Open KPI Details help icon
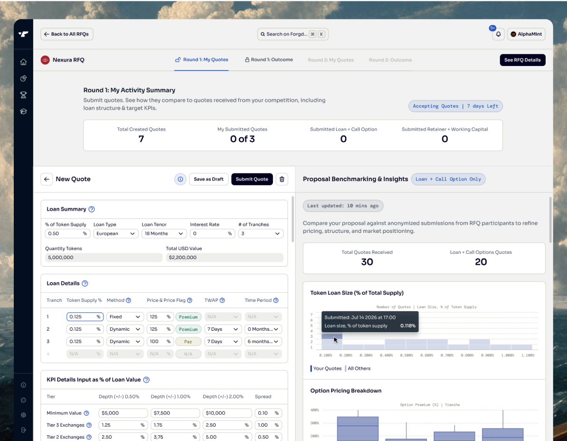The image size is (567, 441). click(146, 380)
